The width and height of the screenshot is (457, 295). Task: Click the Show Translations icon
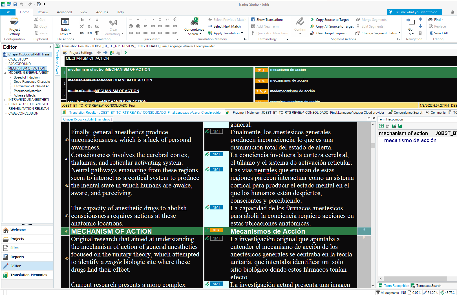pos(253,20)
